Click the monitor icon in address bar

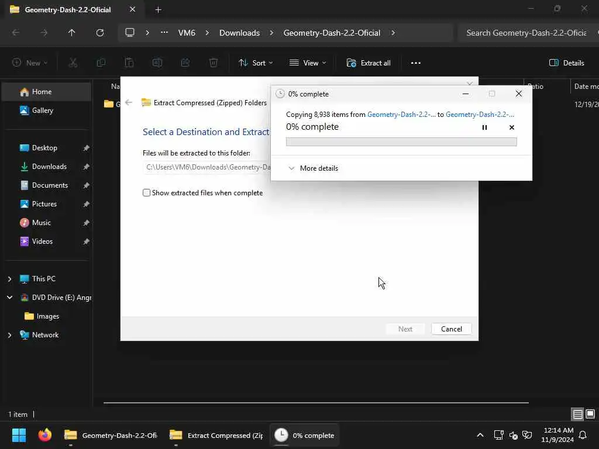[130, 33]
